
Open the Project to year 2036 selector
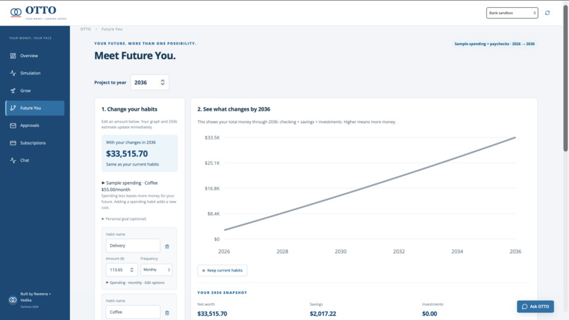pyautogui.click(x=150, y=82)
